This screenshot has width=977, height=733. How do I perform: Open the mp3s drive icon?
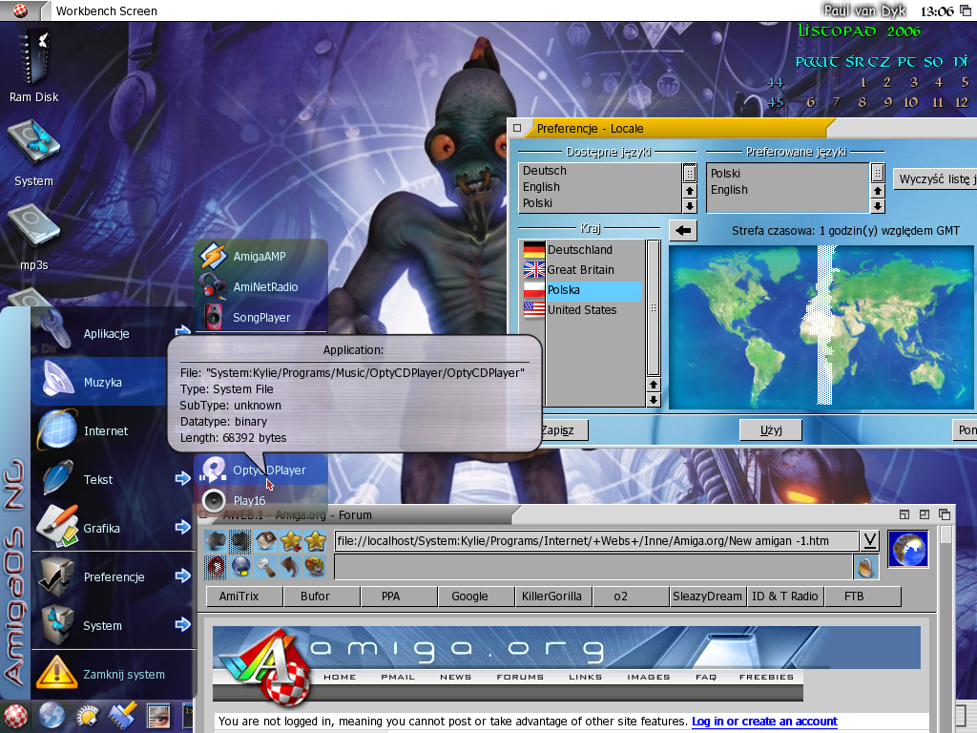point(33,227)
